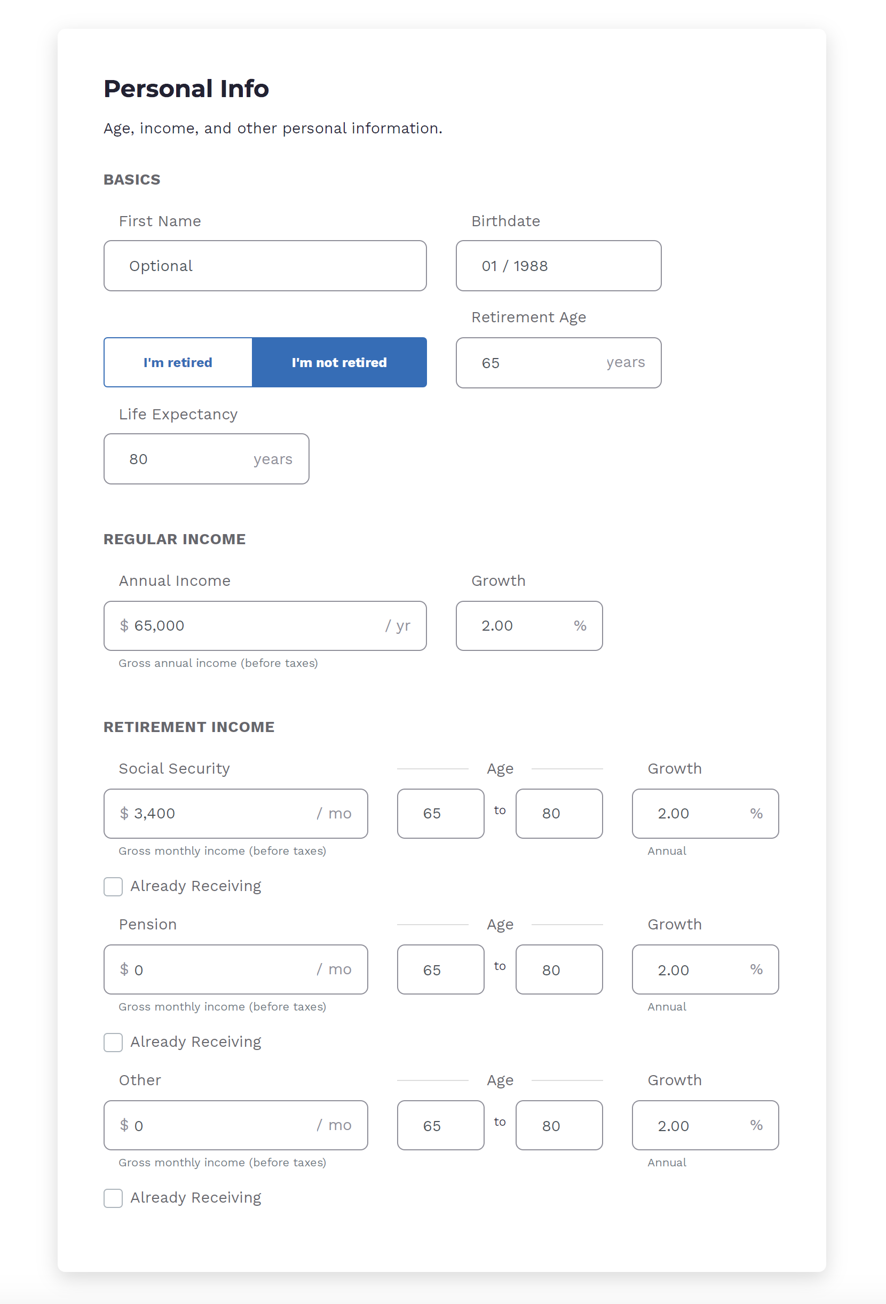
Task: Click the Other income monthly amount field
Action: pos(235,1126)
